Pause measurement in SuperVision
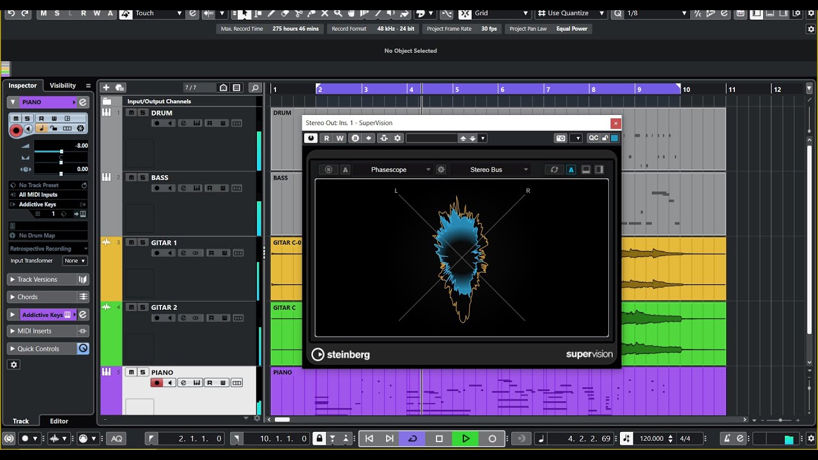 [328, 169]
